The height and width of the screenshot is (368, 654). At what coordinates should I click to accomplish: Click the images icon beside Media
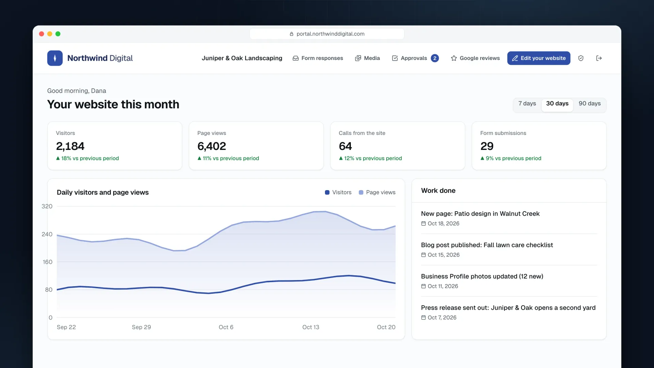[358, 58]
